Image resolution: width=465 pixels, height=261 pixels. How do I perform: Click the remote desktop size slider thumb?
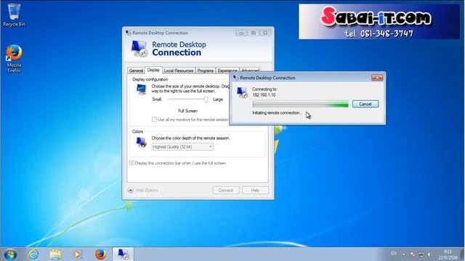pyautogui.click(x=206, y=99)
